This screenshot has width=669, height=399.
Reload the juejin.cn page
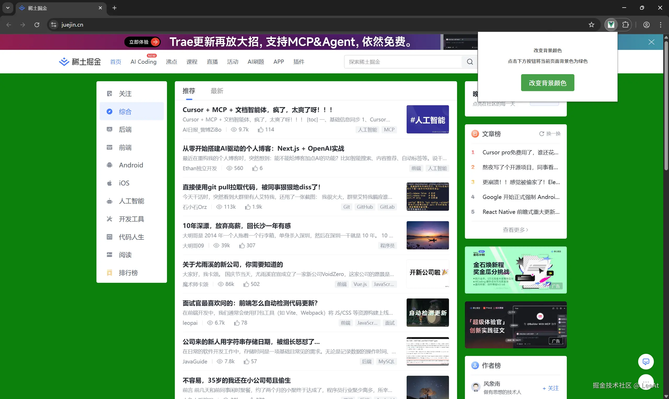pos(37,25)
